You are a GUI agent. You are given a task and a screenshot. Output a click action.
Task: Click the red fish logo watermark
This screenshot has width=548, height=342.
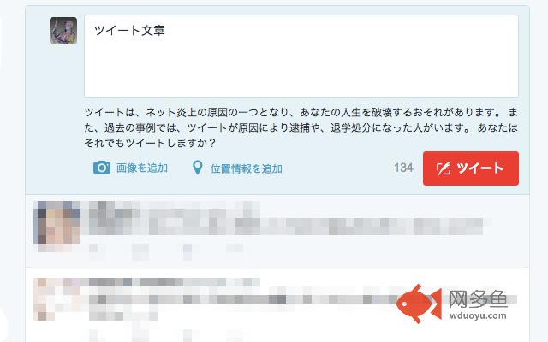click(419, 304)
